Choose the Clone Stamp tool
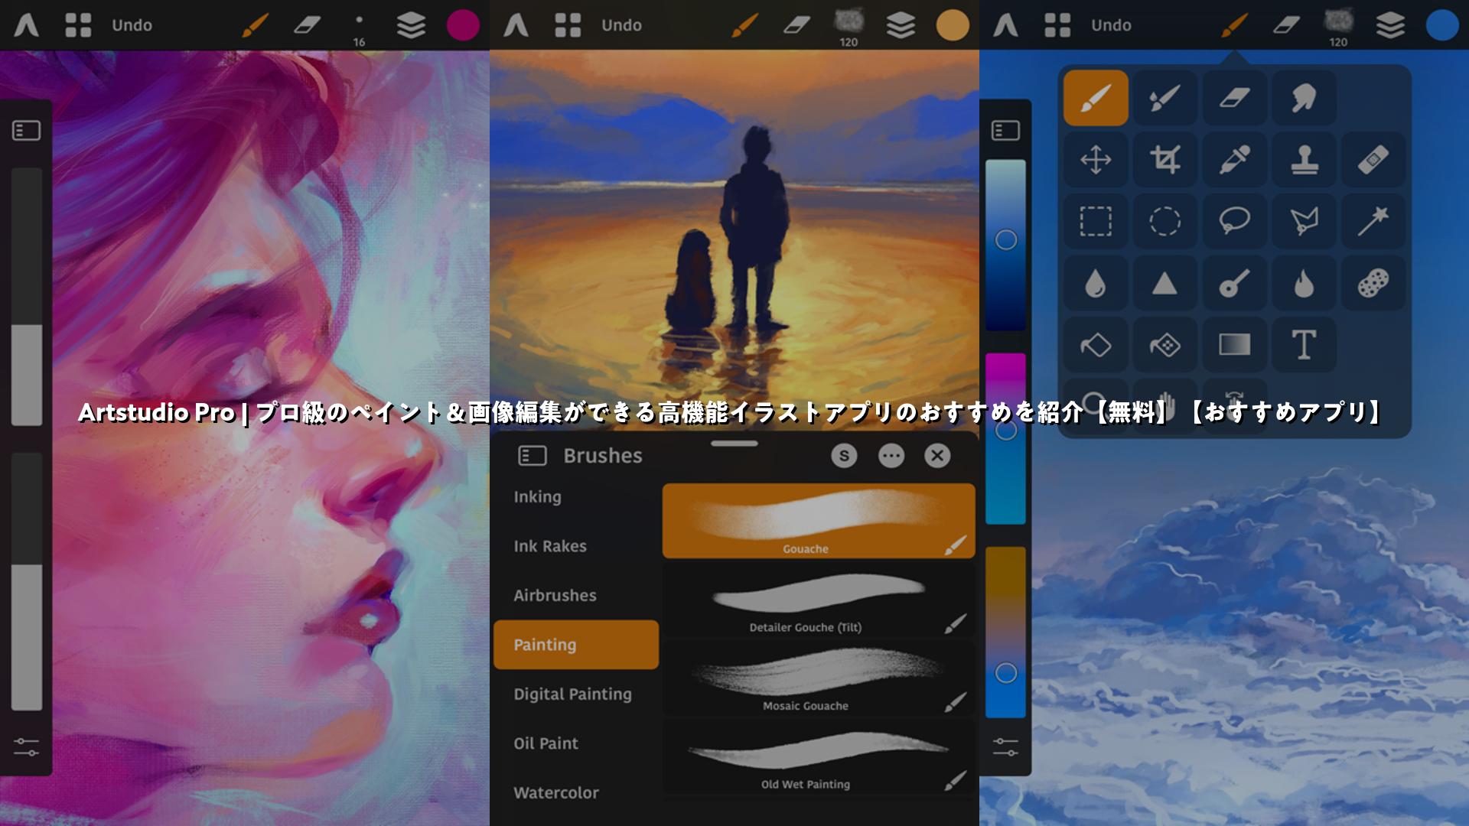Viewport: 1469px width, 826px height. (1304, 160)
